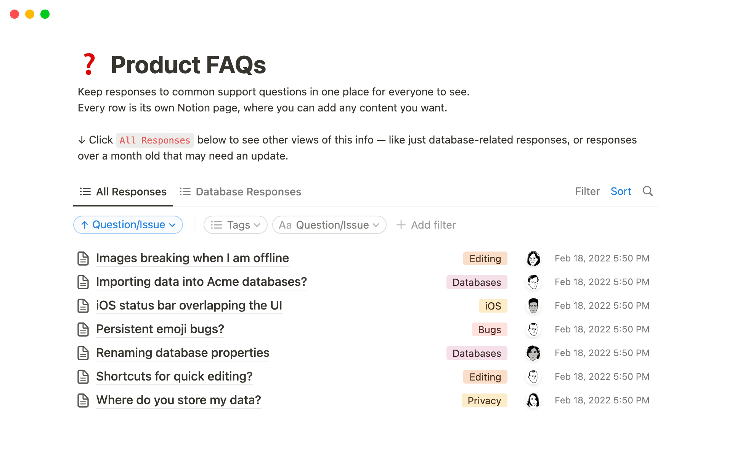Screen dimensions: 732x458
Task: Open the Filter option
Action: (x=587, y=191)
